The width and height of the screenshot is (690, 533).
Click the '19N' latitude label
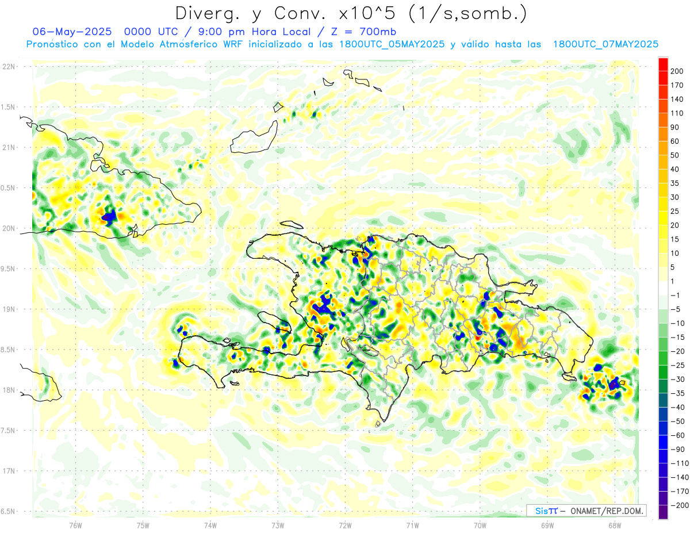pyautogui.click(x=9, y=309)
